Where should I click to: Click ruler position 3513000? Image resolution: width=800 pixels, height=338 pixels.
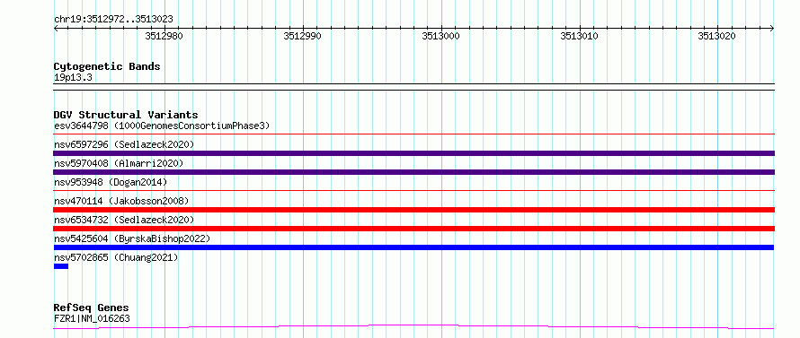pyautogui.click(x=440, y=36)
